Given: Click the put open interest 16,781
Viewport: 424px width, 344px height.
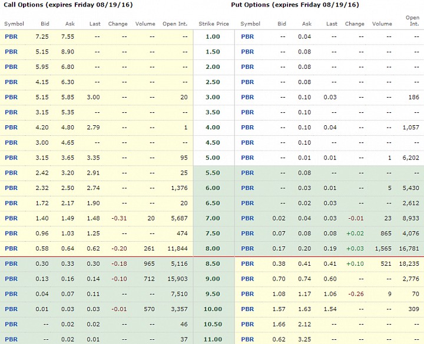Looking at the screenshot, I should [409, 248].
